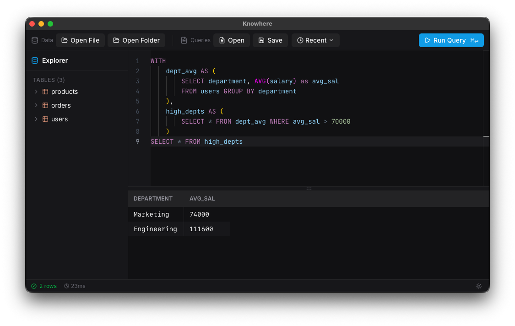Run the current SQL query
The height and width of the screenshot is (326, 515).
[x=451, y=40]
